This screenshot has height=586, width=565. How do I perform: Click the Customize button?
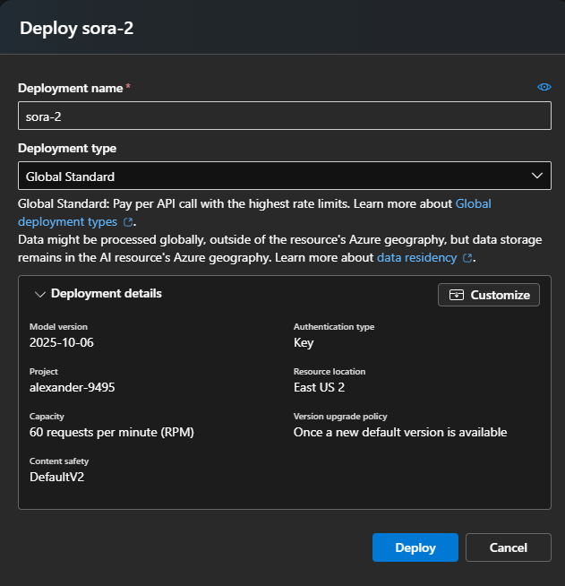point(489,295)
